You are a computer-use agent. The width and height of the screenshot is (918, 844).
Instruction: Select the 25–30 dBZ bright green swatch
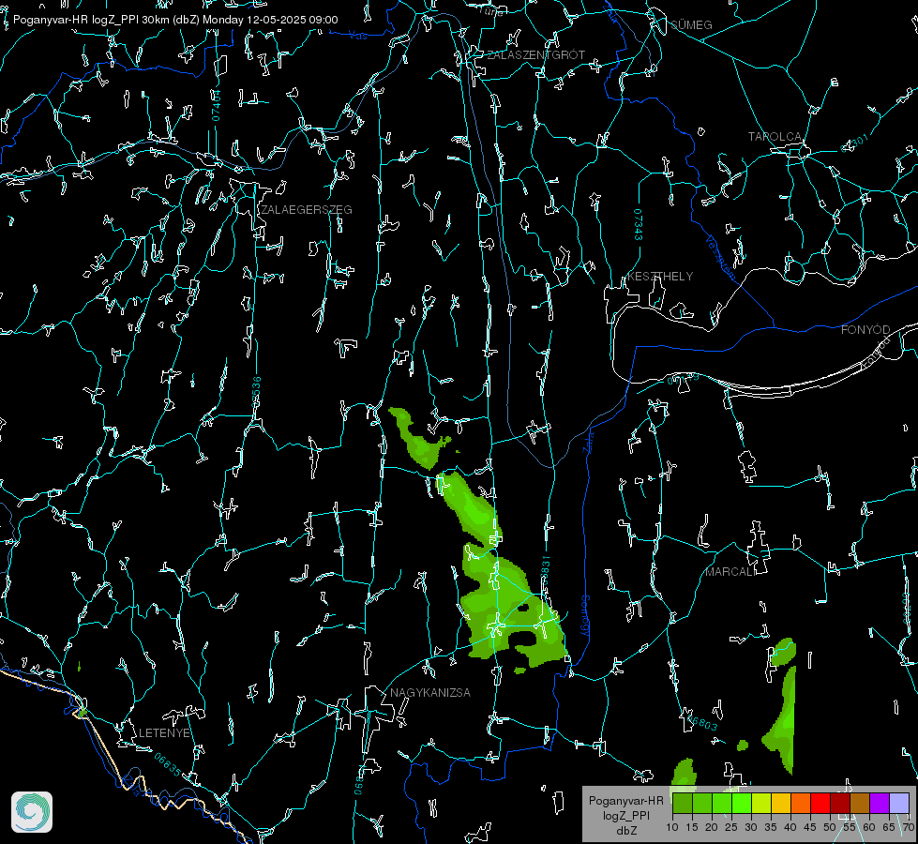pyautogui.click(x=742, y=803)
